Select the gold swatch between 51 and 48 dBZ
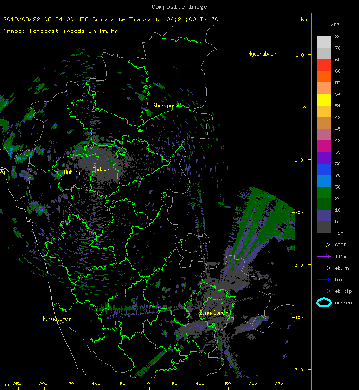Screen dimensions: 359x390 coord(324,112)
